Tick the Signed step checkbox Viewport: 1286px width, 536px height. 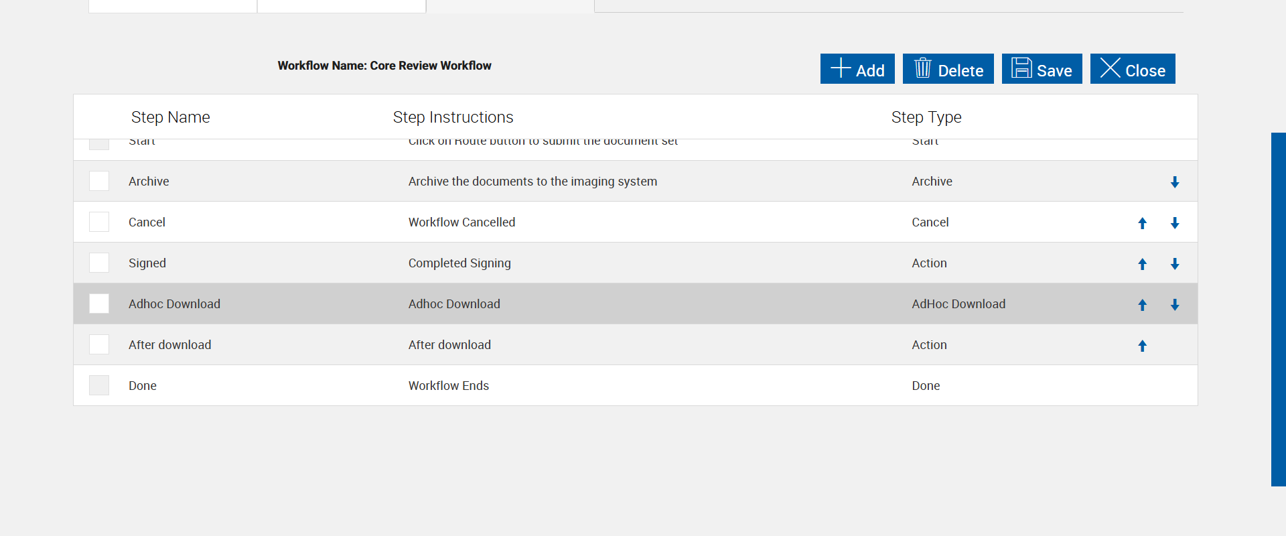[99, 263]
